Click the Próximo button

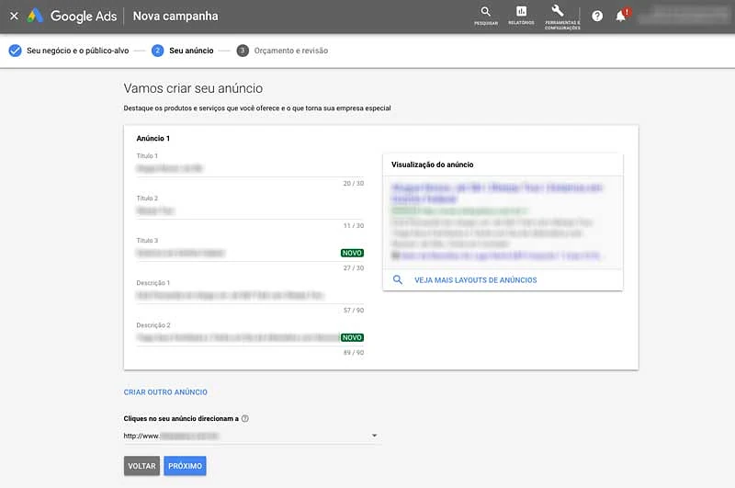click(x=186, y=466)
